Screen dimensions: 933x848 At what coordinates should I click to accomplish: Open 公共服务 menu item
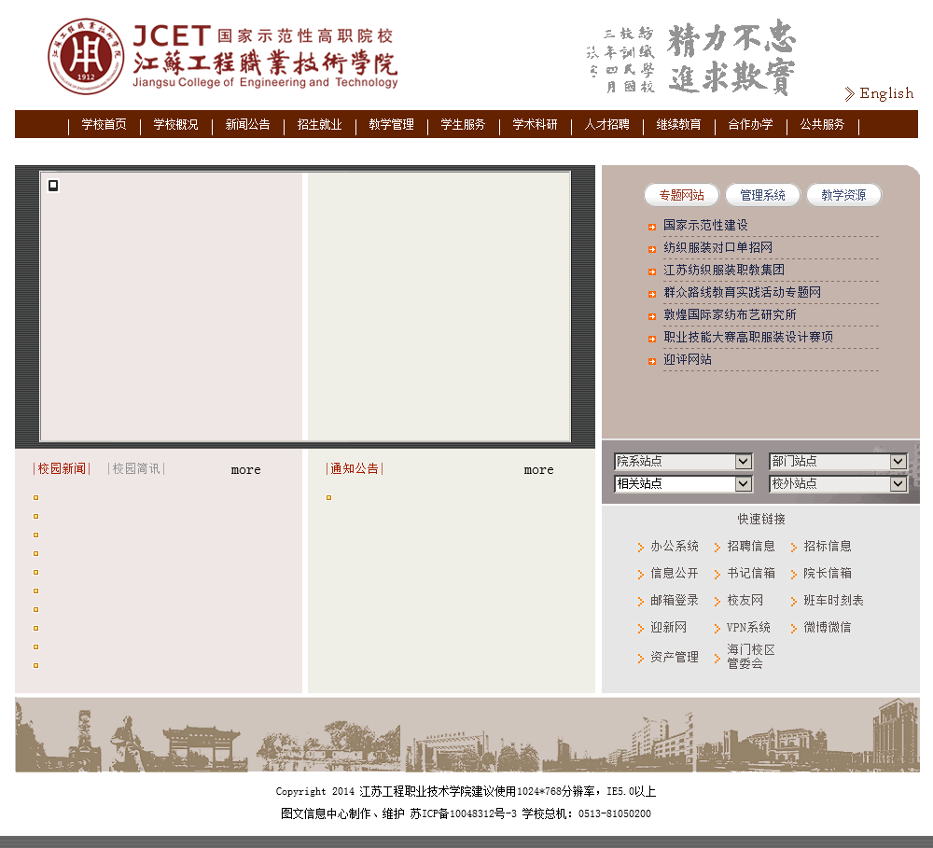tap(822, 124)
